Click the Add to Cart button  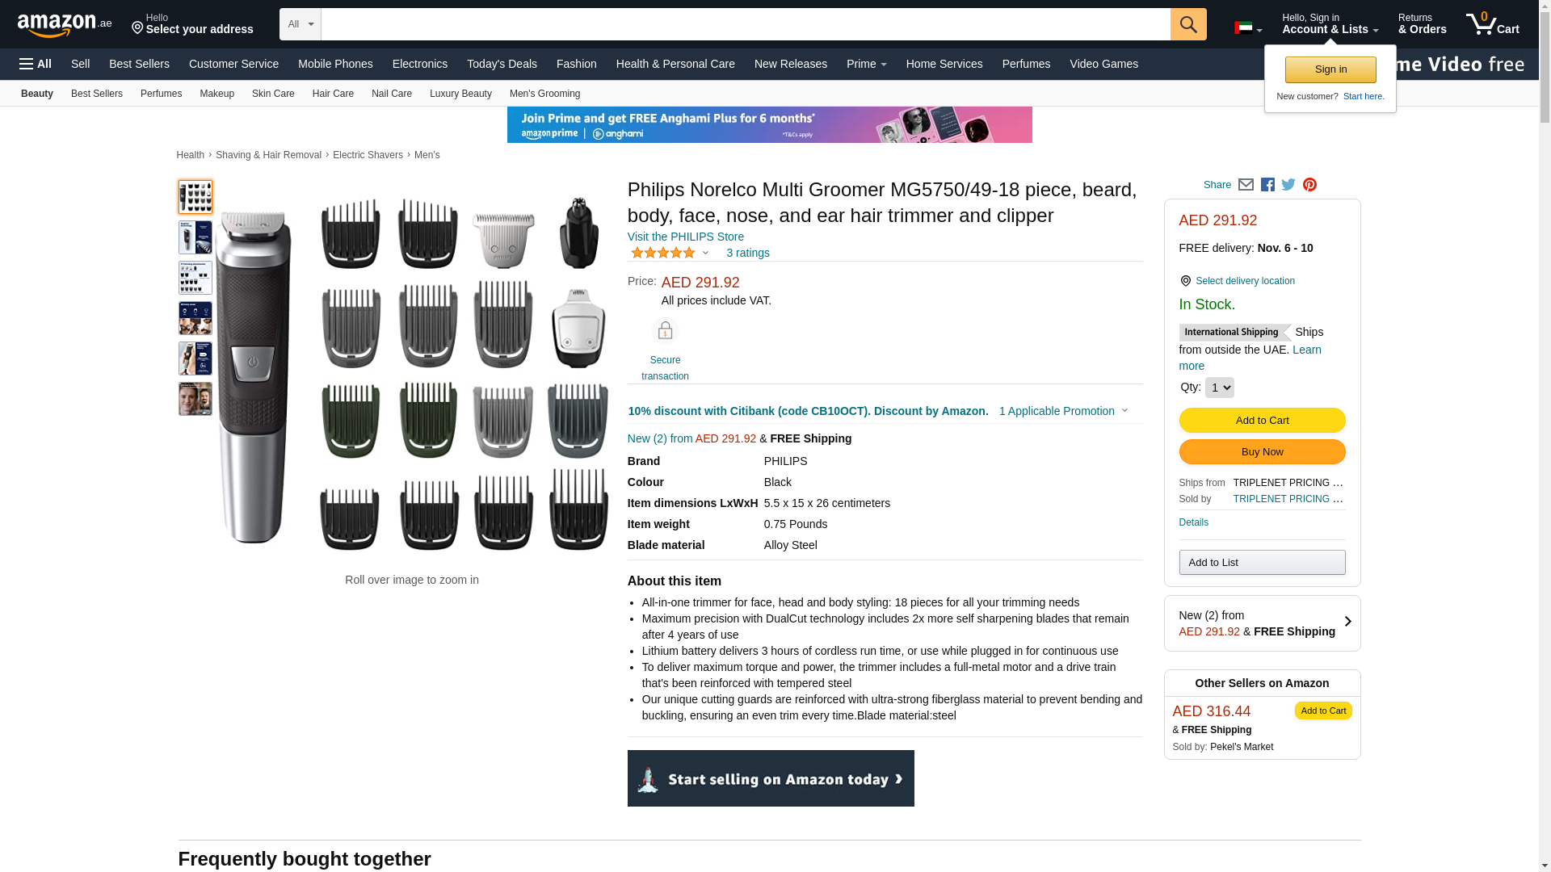(x=1262, y=420)
